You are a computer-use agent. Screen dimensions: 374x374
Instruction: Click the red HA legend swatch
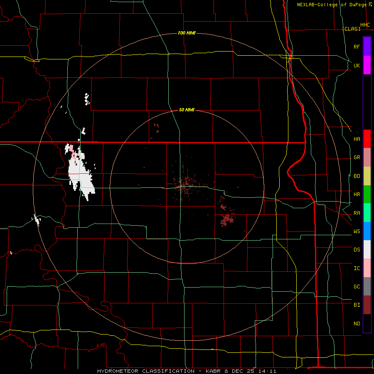[367, 139]
